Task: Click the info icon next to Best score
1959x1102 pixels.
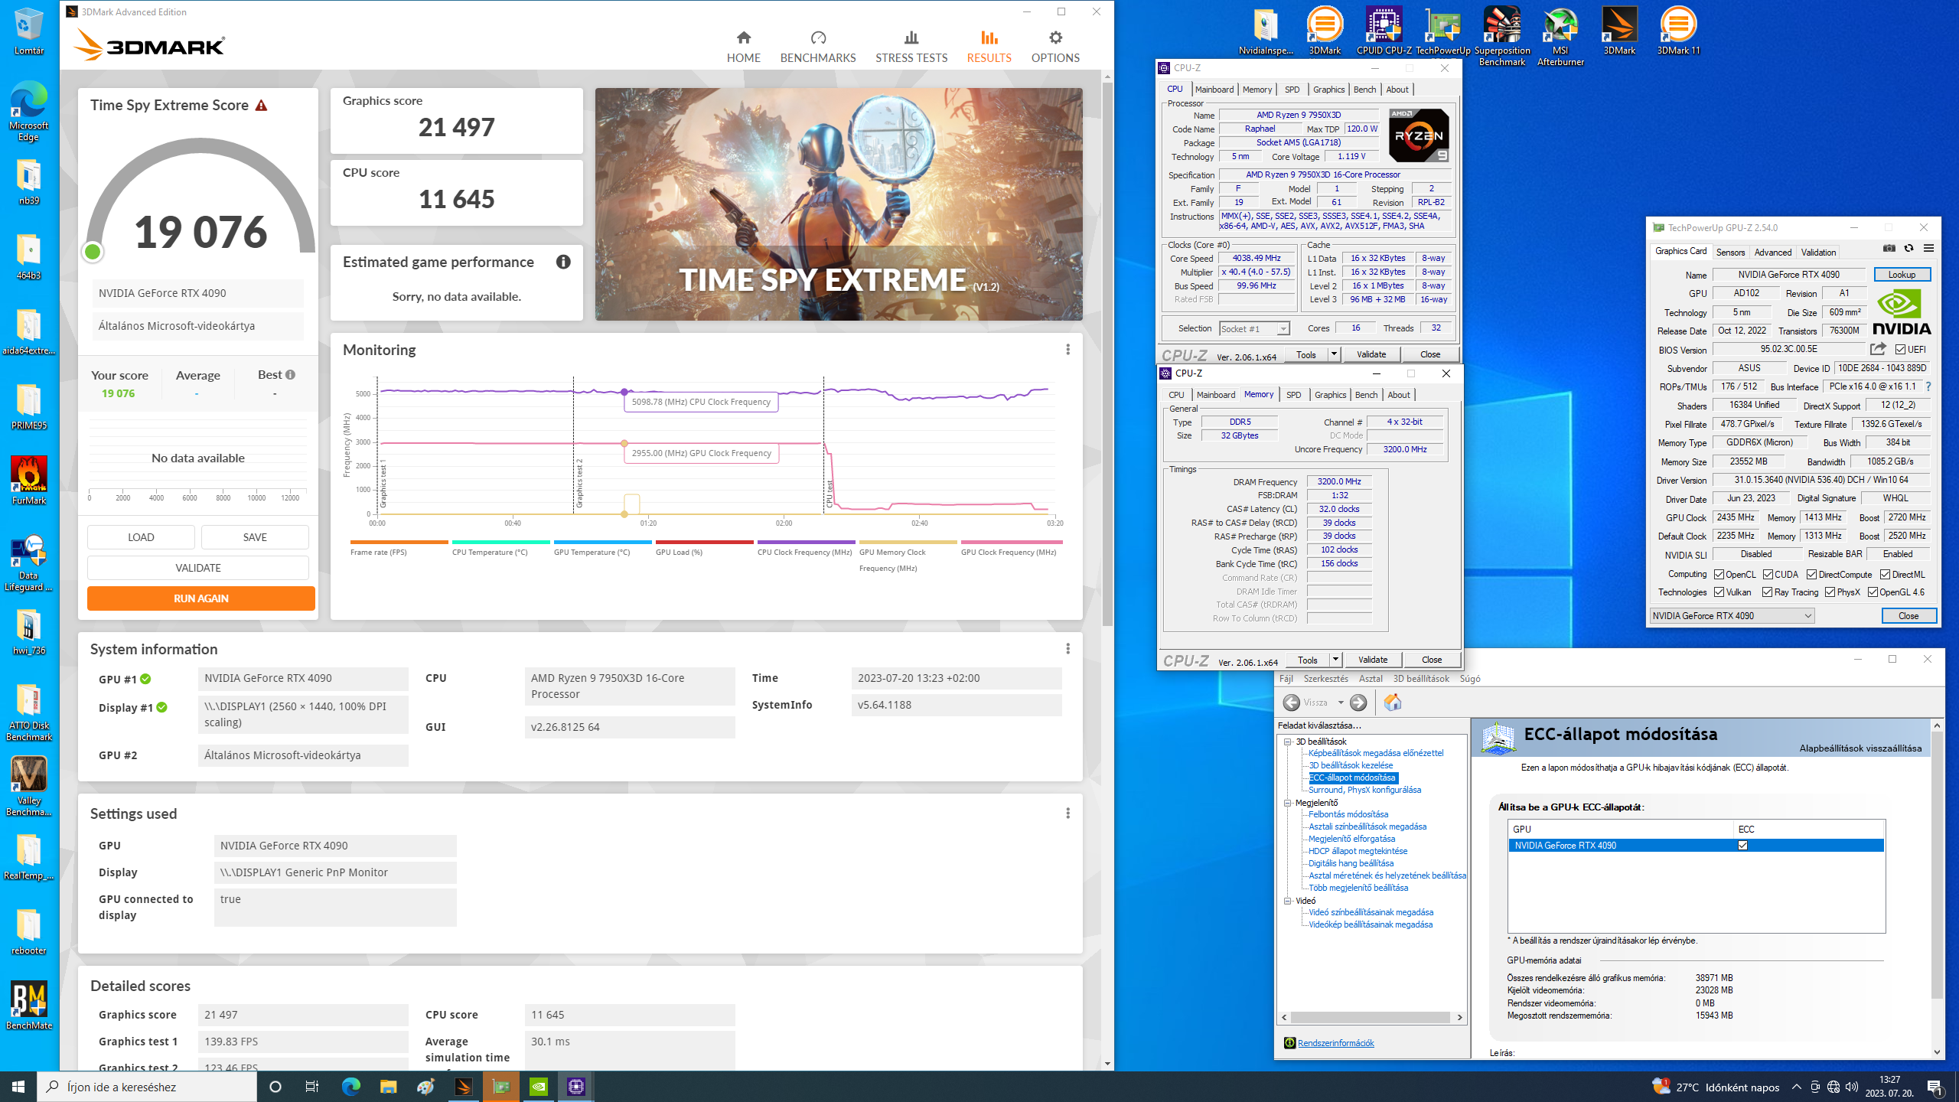Action: (291, 374)
